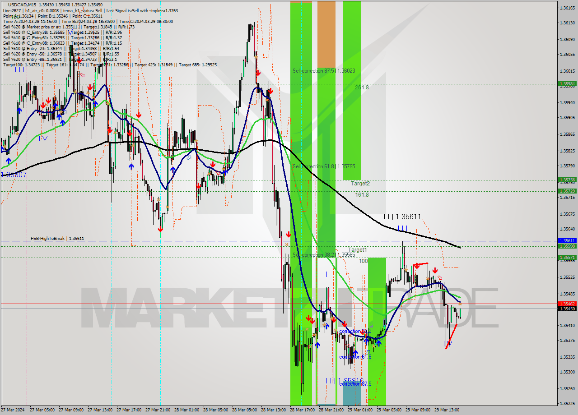The width and height of the screenshot is (578, 415).
Task: Select the 'Sell correction 87.5 | 1.36023' label
Action: (324, 71)
